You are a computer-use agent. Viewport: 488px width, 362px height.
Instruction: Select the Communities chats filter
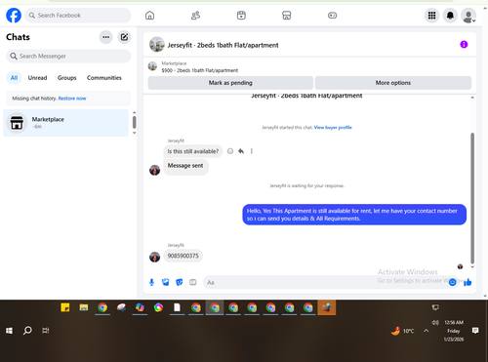coord(104,78)
